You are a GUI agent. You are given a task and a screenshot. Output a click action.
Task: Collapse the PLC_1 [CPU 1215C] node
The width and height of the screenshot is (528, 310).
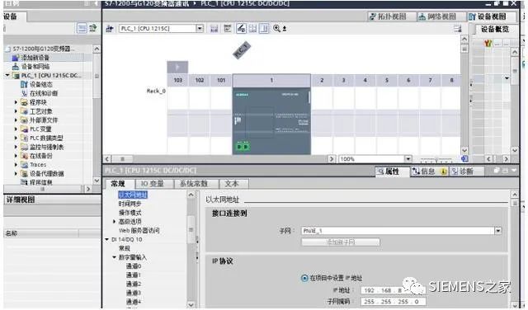pos(7,75)
